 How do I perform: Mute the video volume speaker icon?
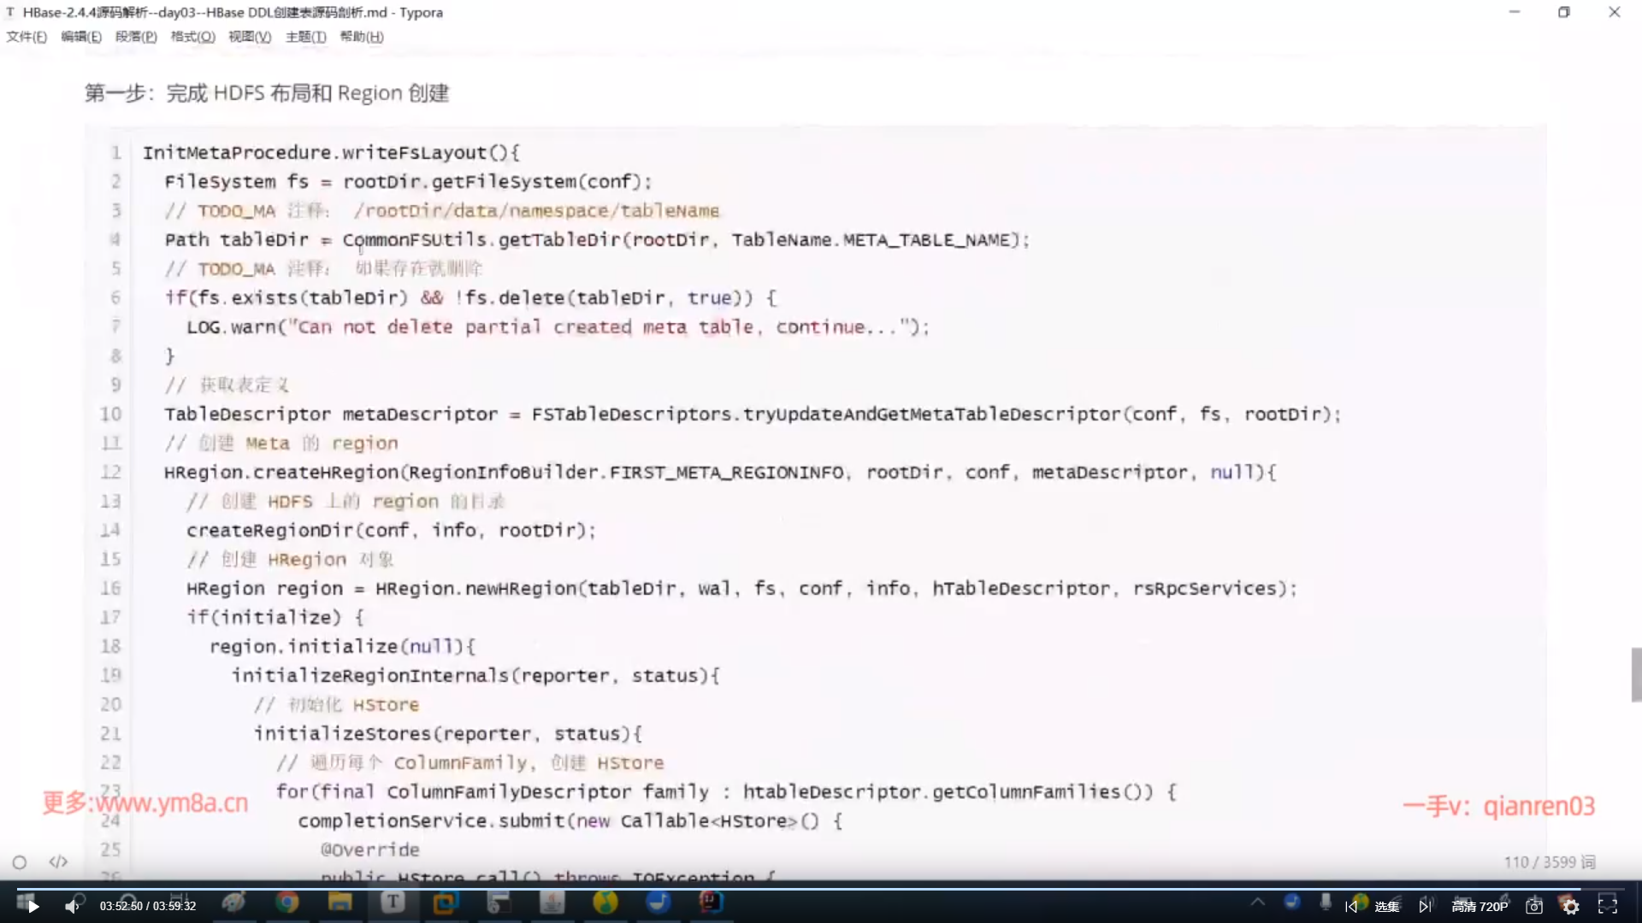(73, 906)
